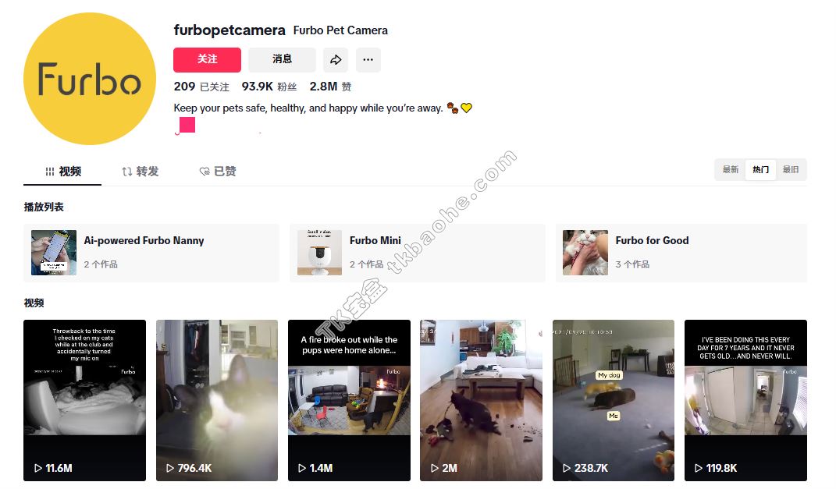The width and height of the screenshot is (836, 489).
Task: Open the Ai-powered Furbo Nanny playlist
Action: 151,253
